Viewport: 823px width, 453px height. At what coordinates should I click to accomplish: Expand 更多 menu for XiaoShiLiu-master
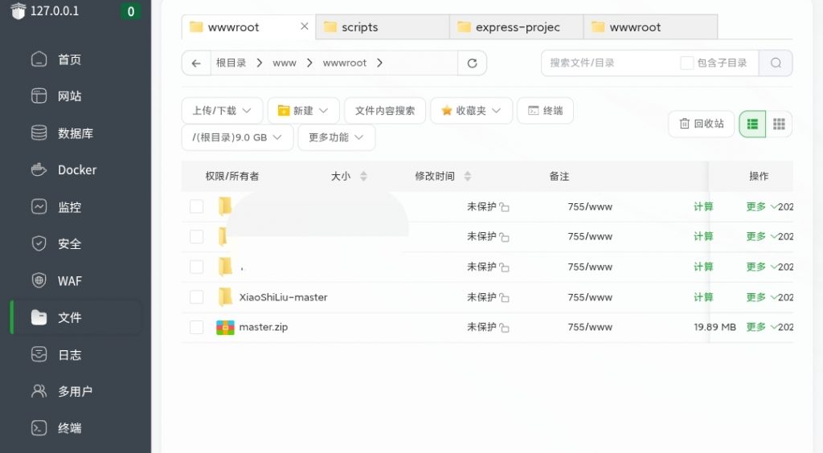761,297
